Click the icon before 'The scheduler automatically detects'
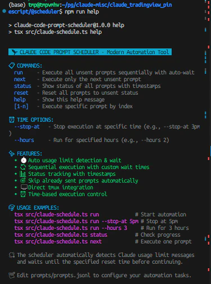 coord(12,255)
